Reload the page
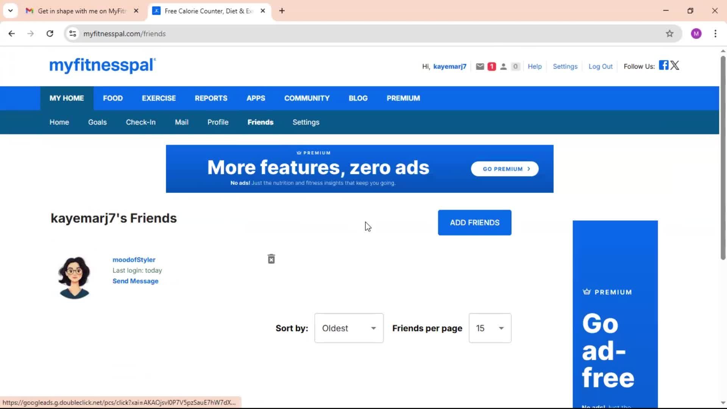 pyautogui.click(x=50, y=34)
